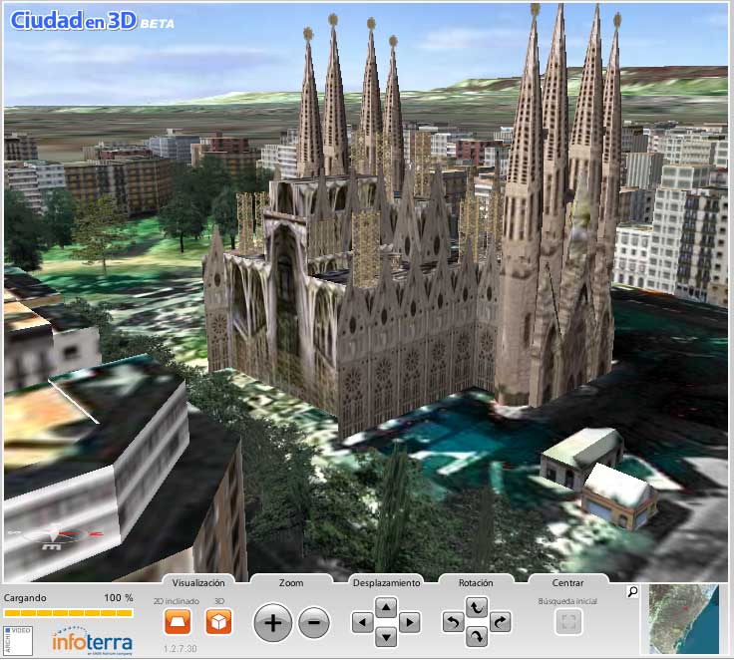Click the Búsqueda inicial center button
The width and height of the screenshot is (734, 660).
tap(568, 622)
